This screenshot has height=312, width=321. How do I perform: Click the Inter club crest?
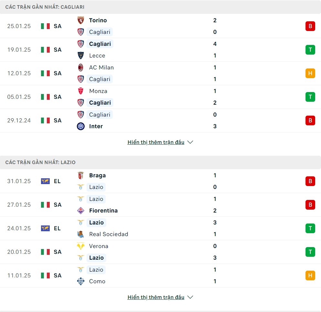[x=81, y=126]
